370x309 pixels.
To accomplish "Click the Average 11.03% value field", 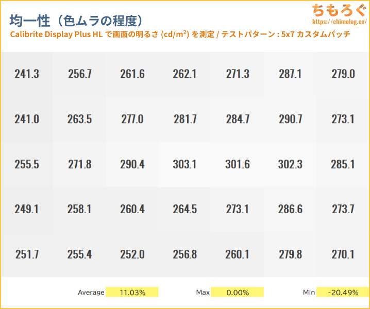I will [x=132, y=293].
